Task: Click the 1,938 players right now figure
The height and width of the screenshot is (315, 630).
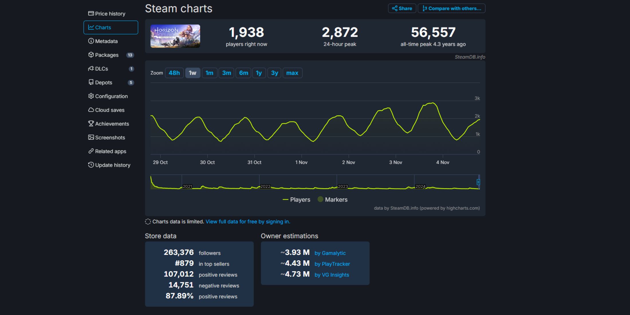Action: pyautogui.click(x=246, y=32)
